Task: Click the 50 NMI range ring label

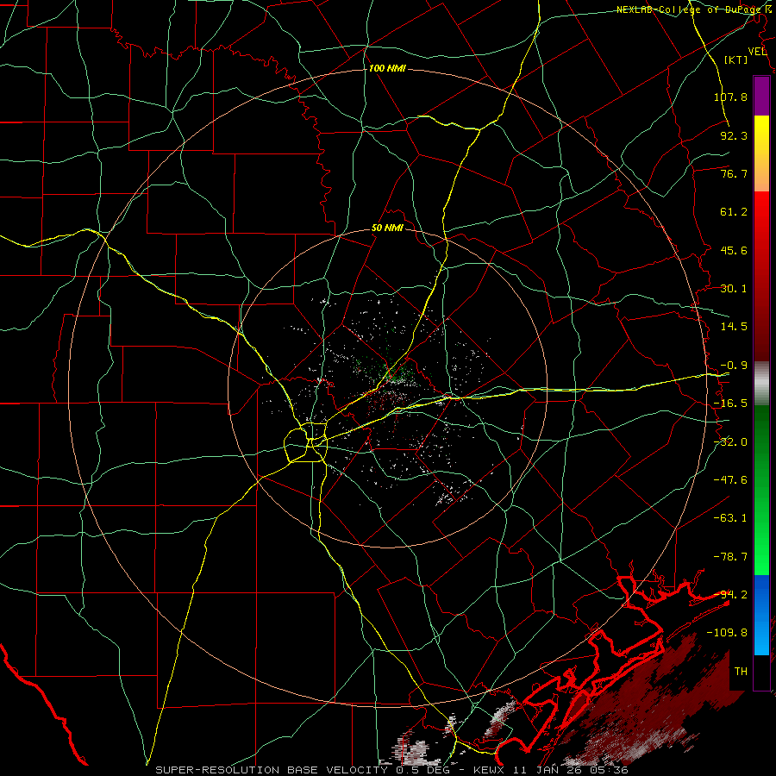Action: (x=387, y=228)
